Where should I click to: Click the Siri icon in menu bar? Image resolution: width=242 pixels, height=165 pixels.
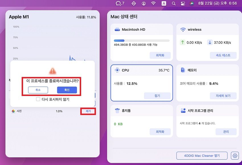click(192, 3)
